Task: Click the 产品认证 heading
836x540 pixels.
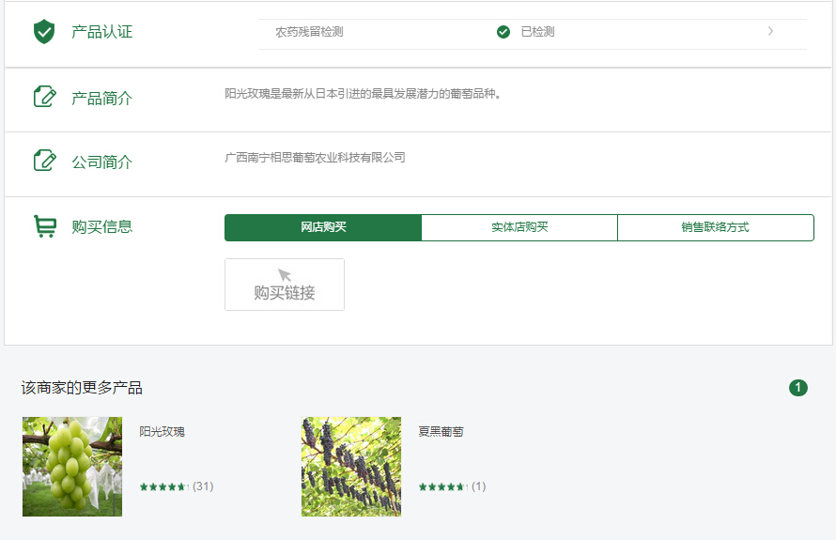Action: 101,32
